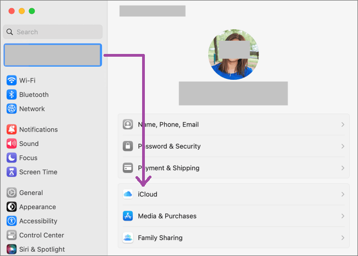Open the Control Center icon
358x256 pixels.
click(x=12, y=235)
